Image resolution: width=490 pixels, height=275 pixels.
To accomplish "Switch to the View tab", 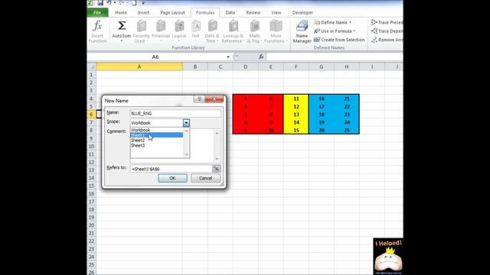I will point(276,12).
